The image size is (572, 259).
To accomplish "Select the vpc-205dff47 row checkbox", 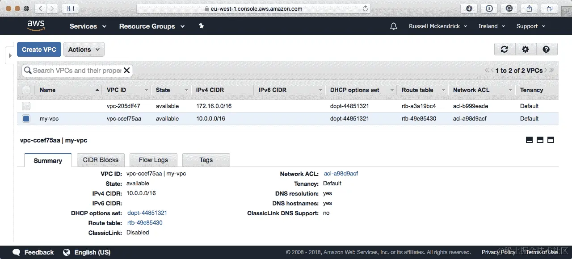I will tap(26, 106).
